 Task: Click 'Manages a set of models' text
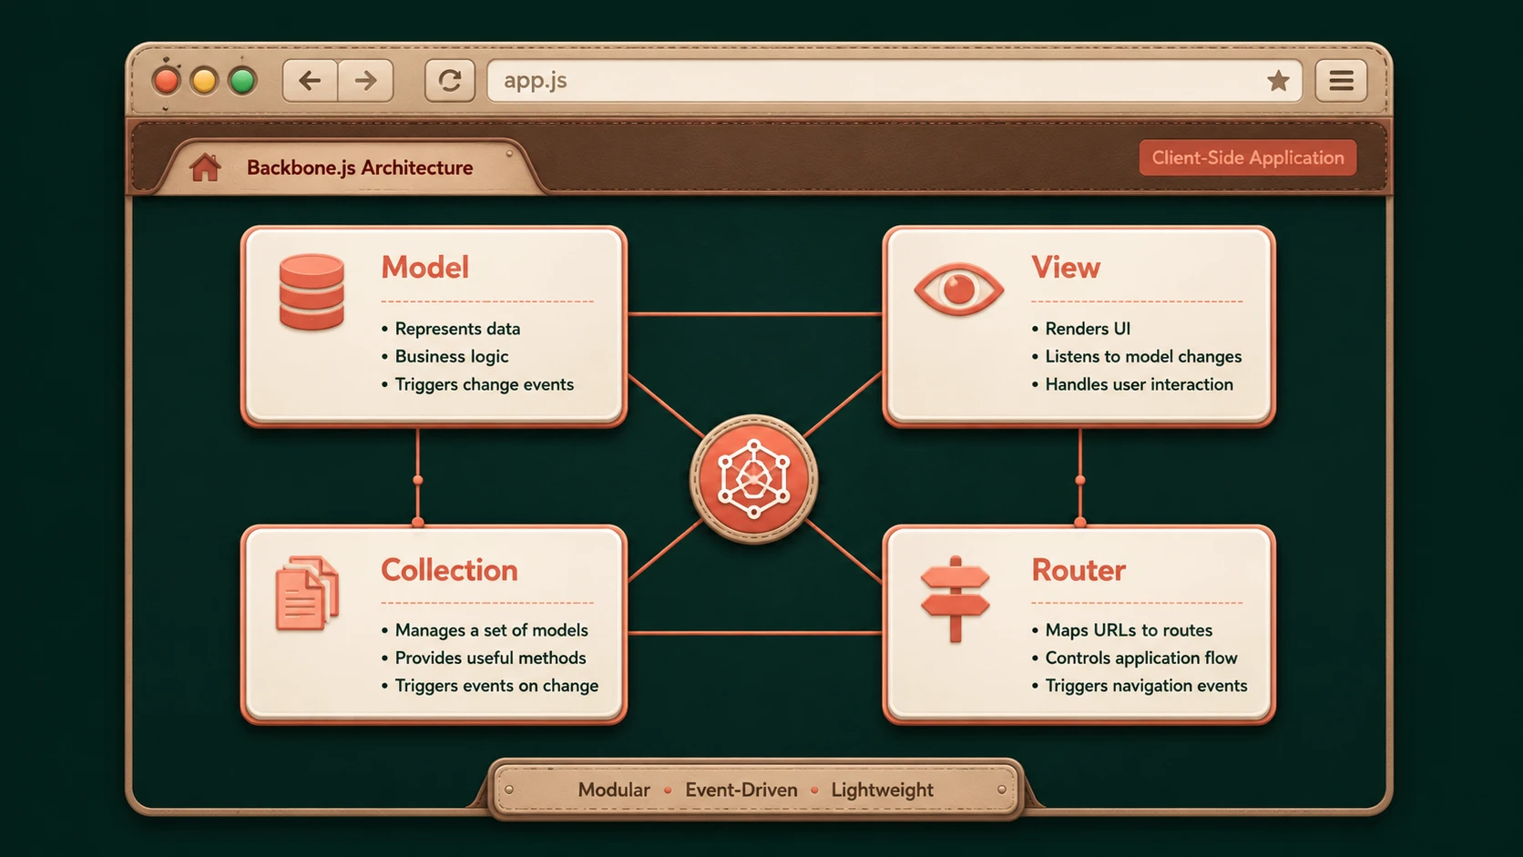(491, 630)
